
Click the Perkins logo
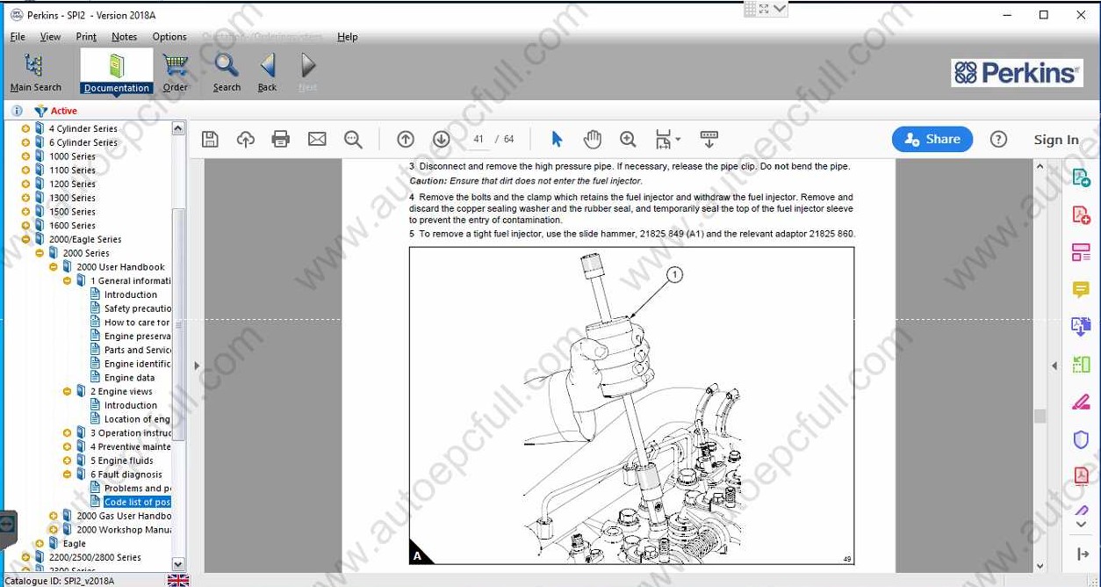[x=1016, y=72]
